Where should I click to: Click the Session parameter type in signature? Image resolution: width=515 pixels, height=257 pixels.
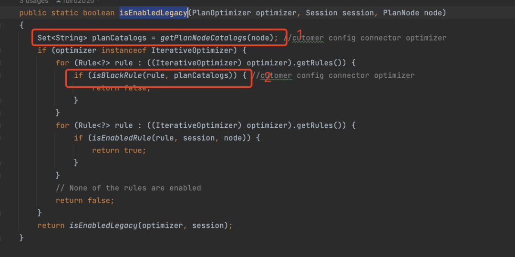click(x=322, y=13)
